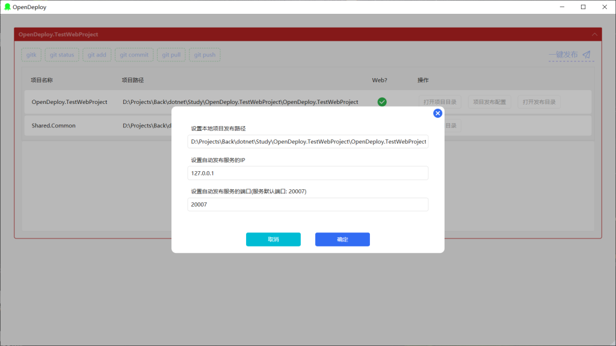
Task: Click the paper plane publish icon
Action: tap(586, 55)
